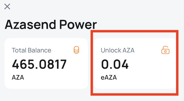The width and height of the screenshot is (184, 101).
Task: Select the eAZA currency label
Action: (x=109, y=77)
